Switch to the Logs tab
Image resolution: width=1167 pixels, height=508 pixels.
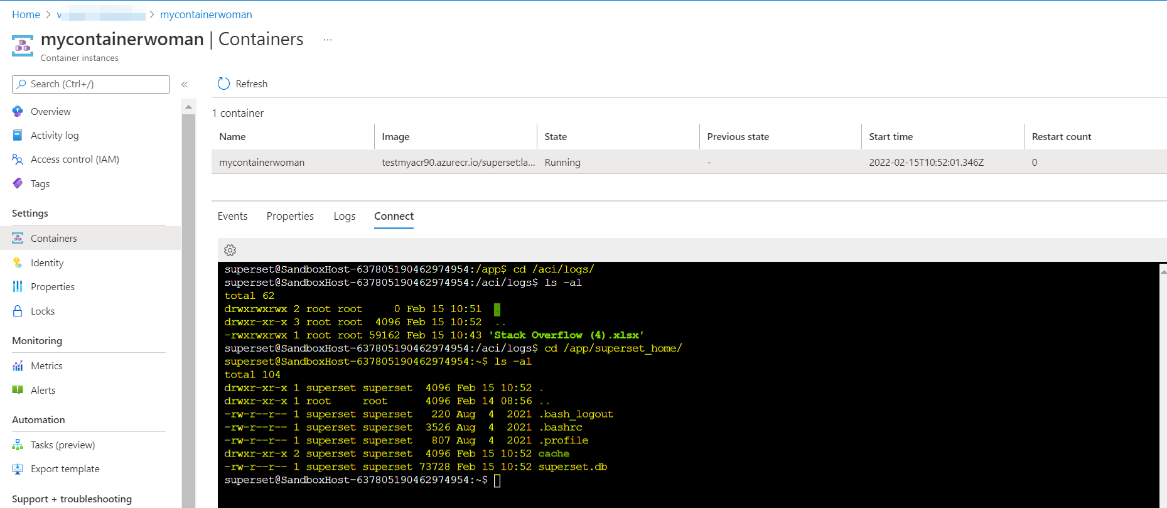point(345,216)
